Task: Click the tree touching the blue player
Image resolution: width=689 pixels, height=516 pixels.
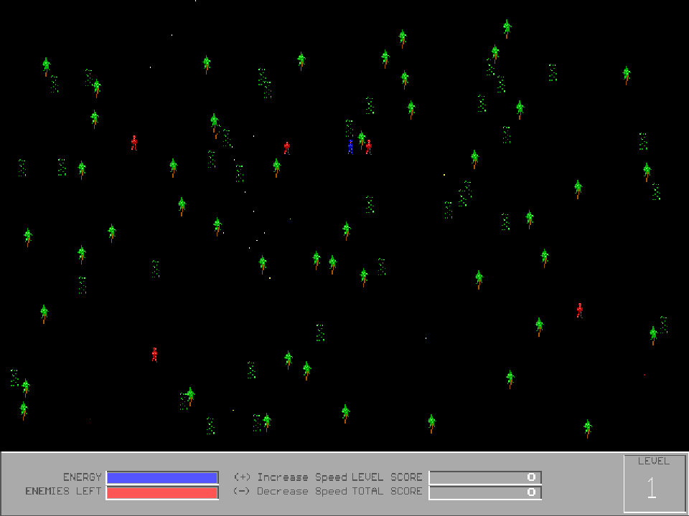Action: (x=362, y=138)
